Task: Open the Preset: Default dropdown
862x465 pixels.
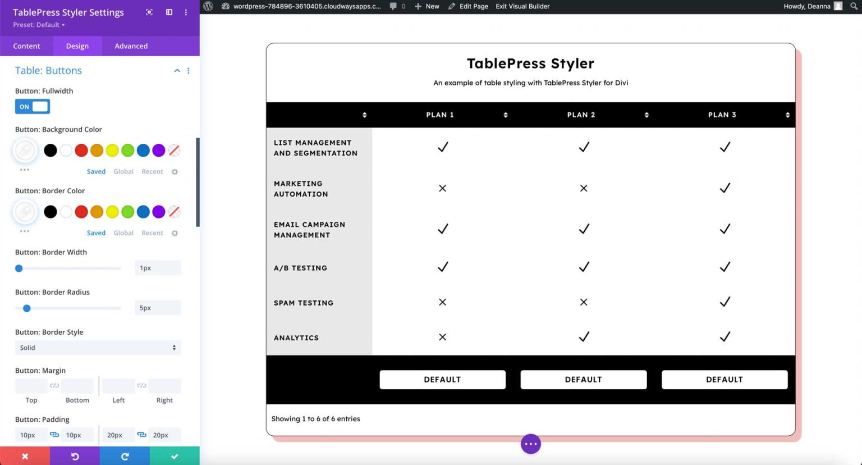Action: (38, 25)
